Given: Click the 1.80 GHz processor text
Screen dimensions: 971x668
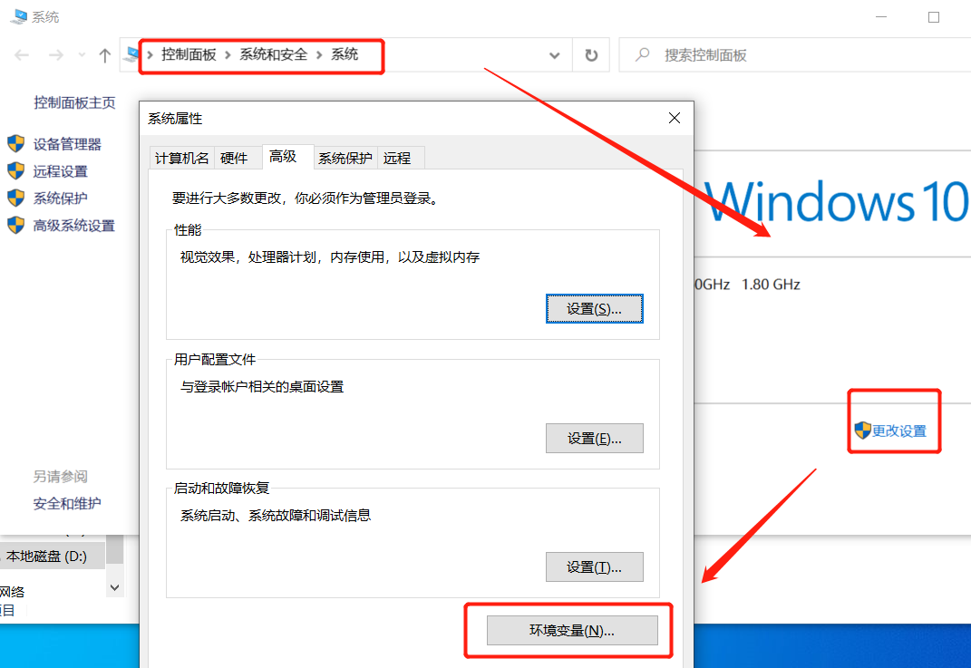Looking at the screenshot, I should tap(771, 285).
